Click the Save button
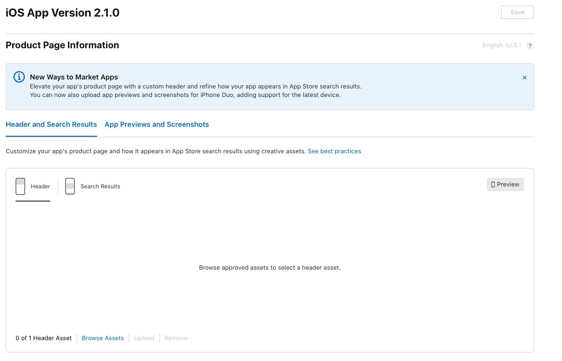Viewport: 562px width, 361px height. pyautogui.click(x=517, y=12)
